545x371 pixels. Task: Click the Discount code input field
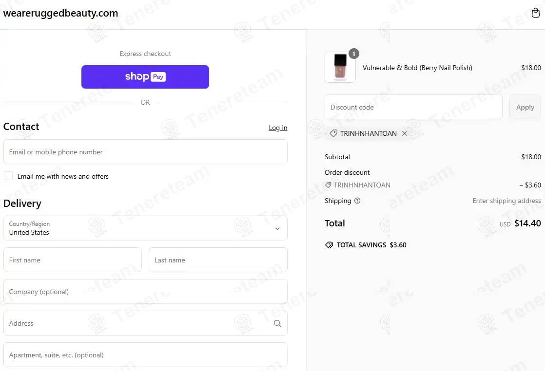point(413,107)
